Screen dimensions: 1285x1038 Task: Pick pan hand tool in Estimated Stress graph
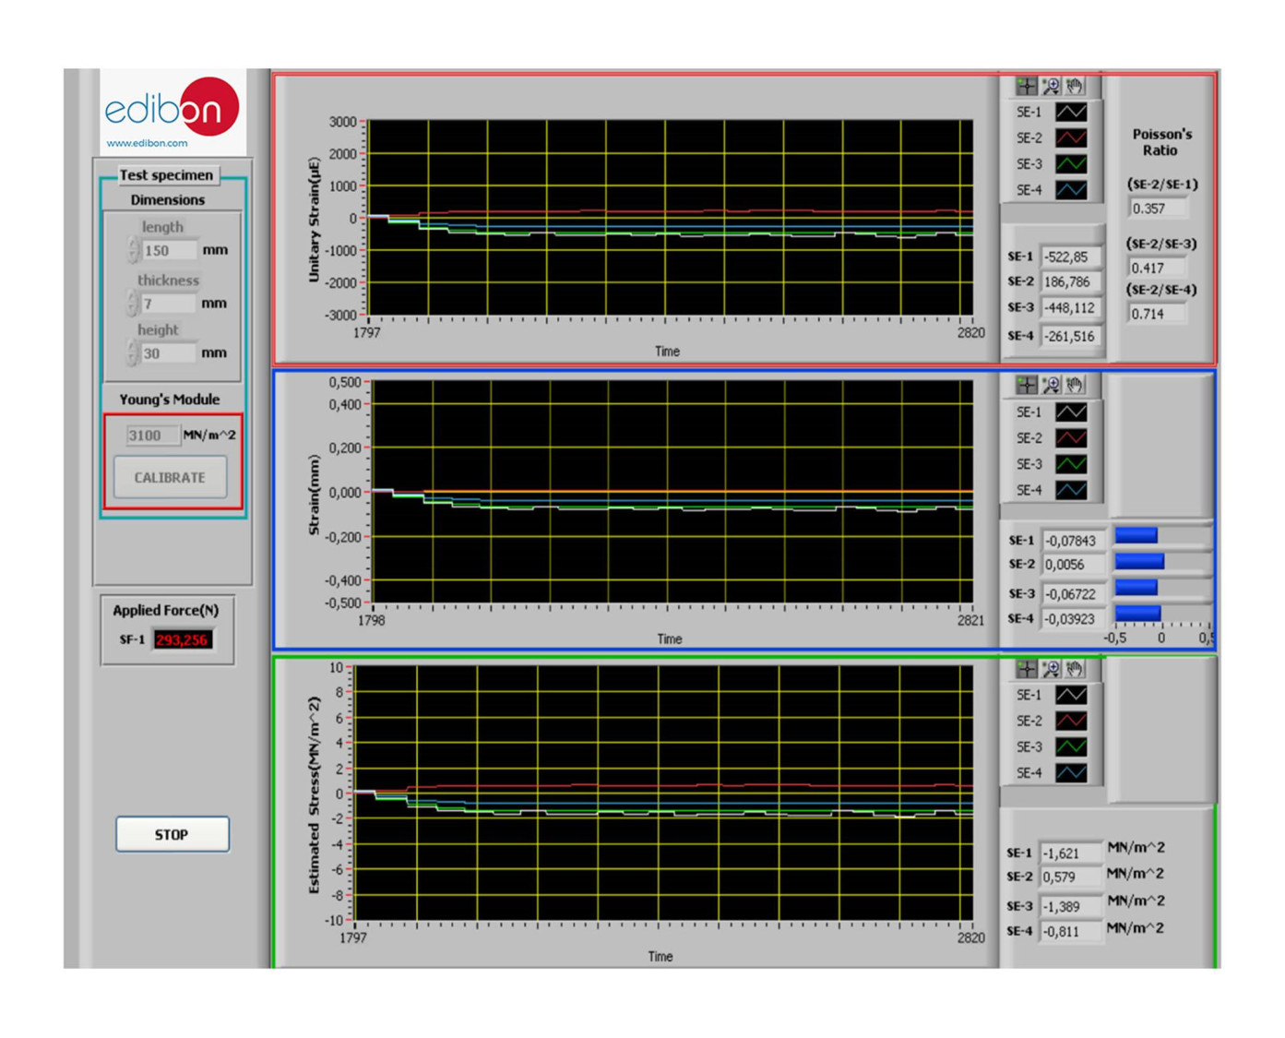1074,668
